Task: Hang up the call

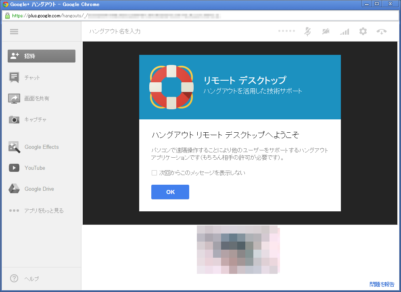Action: pyautogui.click(x=382, y=31)
